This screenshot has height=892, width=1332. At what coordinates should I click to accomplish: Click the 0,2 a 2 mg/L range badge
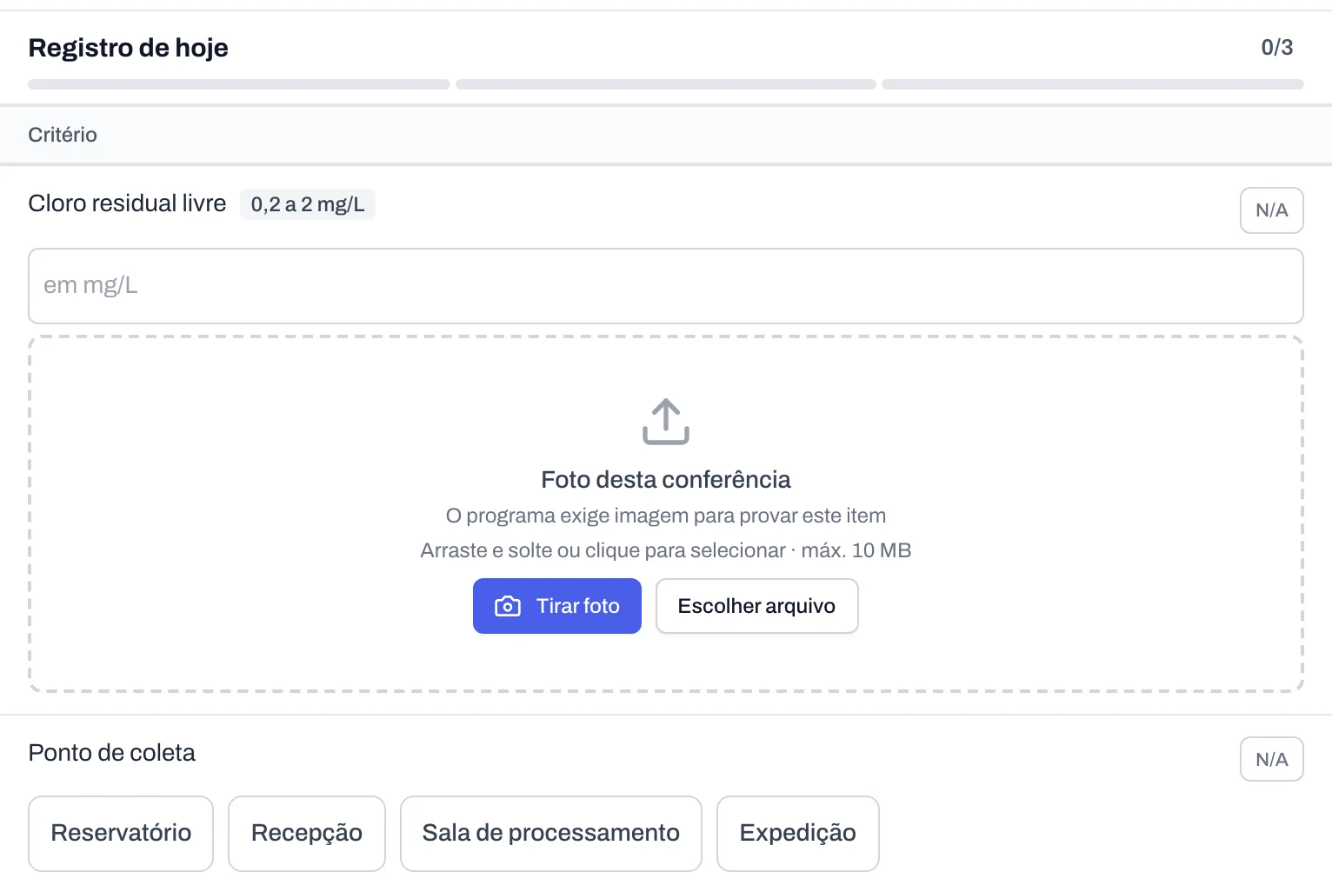point(308,204)
